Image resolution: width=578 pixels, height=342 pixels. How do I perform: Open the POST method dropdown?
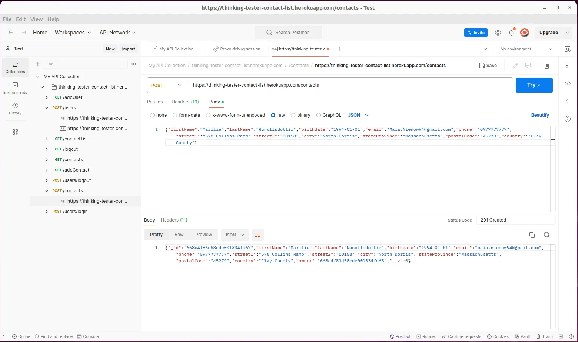tap(167, 85)
